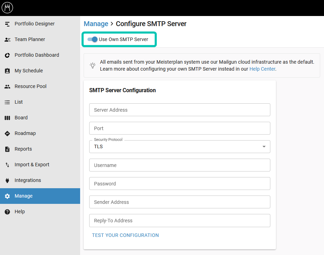Click TEST YOUR CONFIGURATION button
Image resolution: width=324 pixels, height=255 pixels.
125,235
